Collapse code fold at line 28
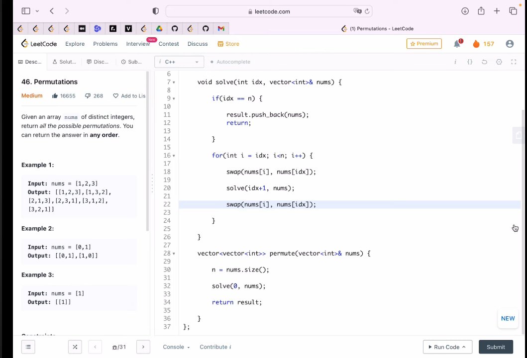Image resolution: width=527 pixels, height=358 pixels. 174,254
